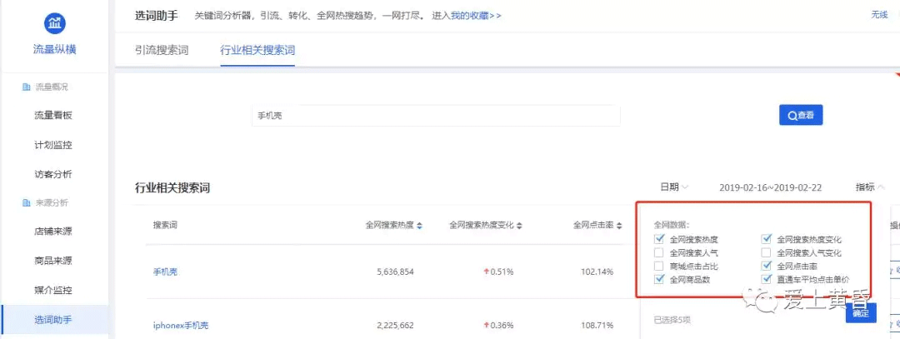The image size is (900, 339).
Task: Confirm the metric selection with 确定
Action: point(861,313)
